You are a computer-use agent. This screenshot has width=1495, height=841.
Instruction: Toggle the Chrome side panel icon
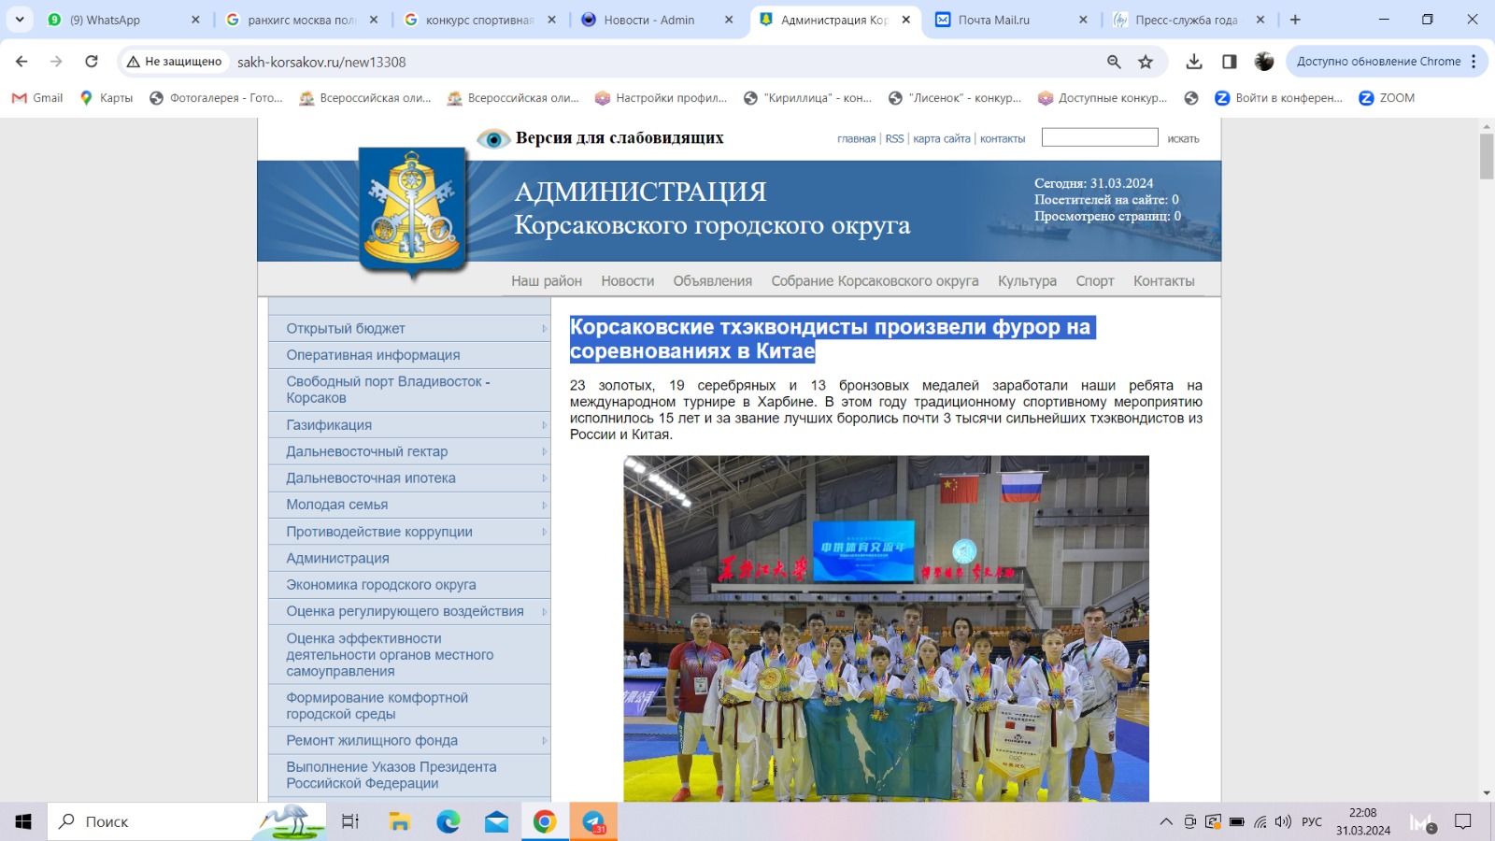click(1230, 62)
